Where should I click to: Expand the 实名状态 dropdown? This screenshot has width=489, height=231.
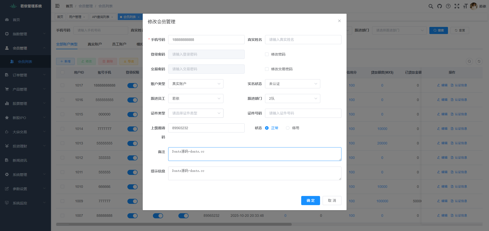[x=293, y=84]
